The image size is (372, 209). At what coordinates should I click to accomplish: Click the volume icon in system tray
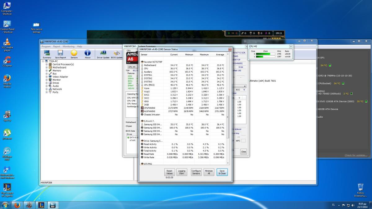tap(352, 205)
